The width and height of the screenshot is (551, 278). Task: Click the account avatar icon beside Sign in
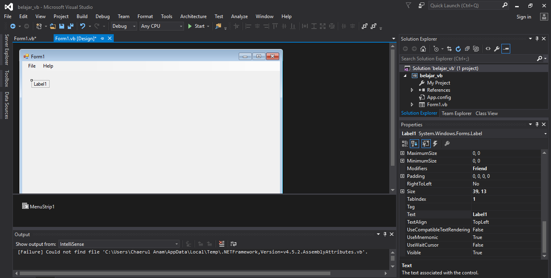coord(543,17)
